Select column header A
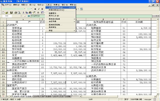The width and height of the screenshot is (160, 101). click(x=23, y=19)
